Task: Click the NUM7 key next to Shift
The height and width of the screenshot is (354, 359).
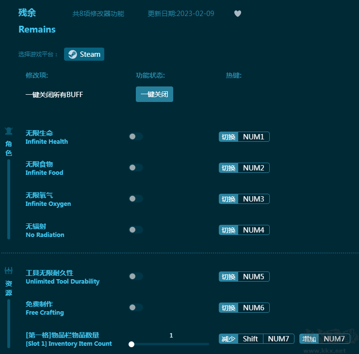Action: click(x=278, y=338)
